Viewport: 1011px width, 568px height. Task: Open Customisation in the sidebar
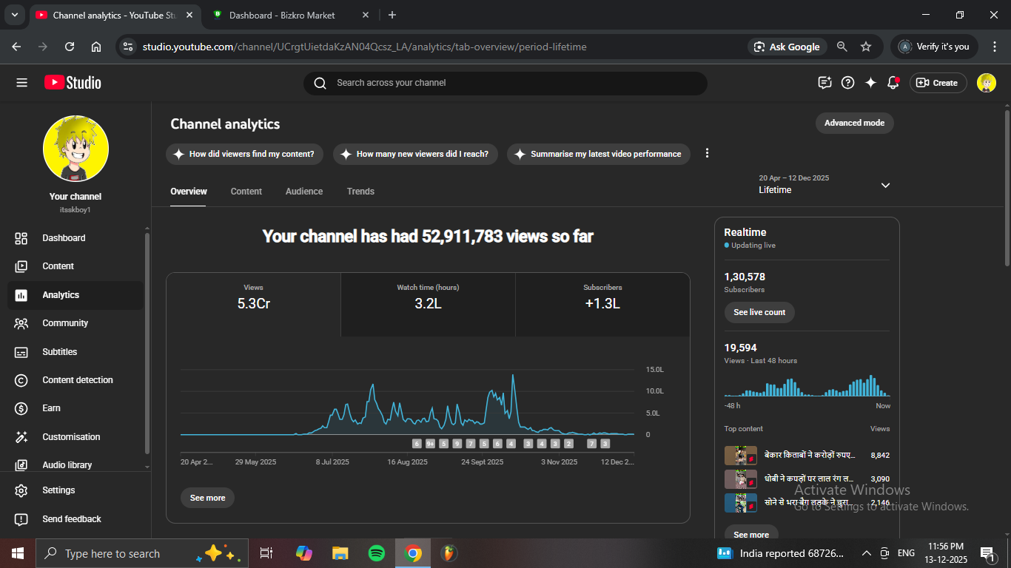[70, 437]
